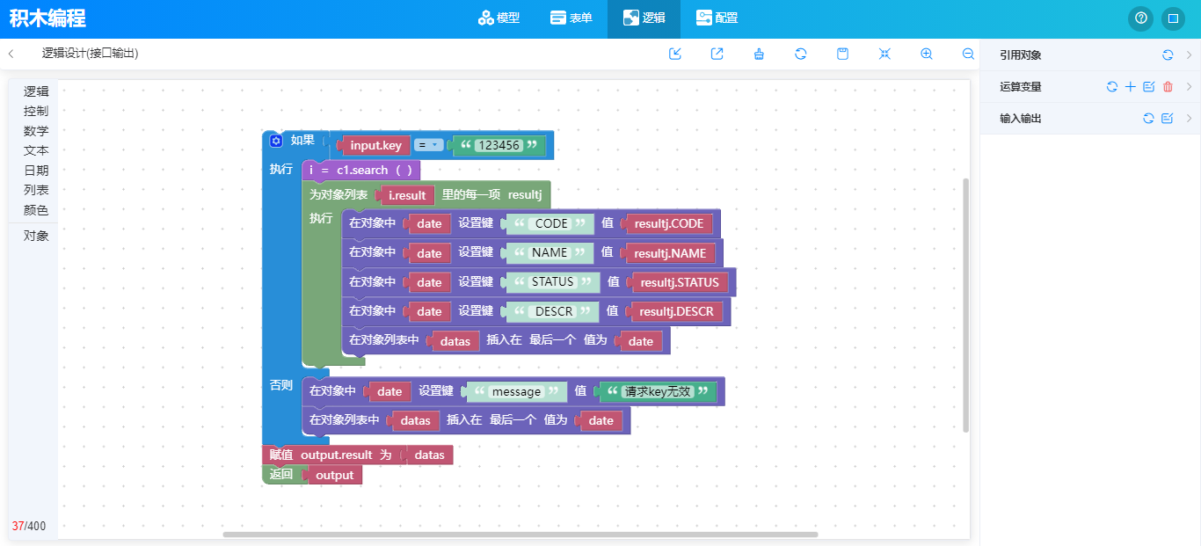Image resolution: width=1201 pixels, height=546 pixels.
Task: Expand the 引用对象 panel chevron
Action: pos(1189,55)
